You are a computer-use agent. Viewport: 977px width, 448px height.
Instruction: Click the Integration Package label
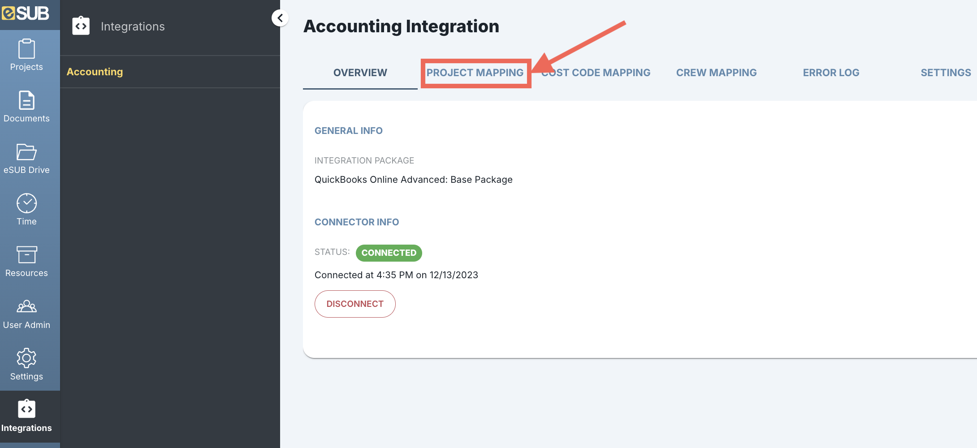[x=364, y=160]
